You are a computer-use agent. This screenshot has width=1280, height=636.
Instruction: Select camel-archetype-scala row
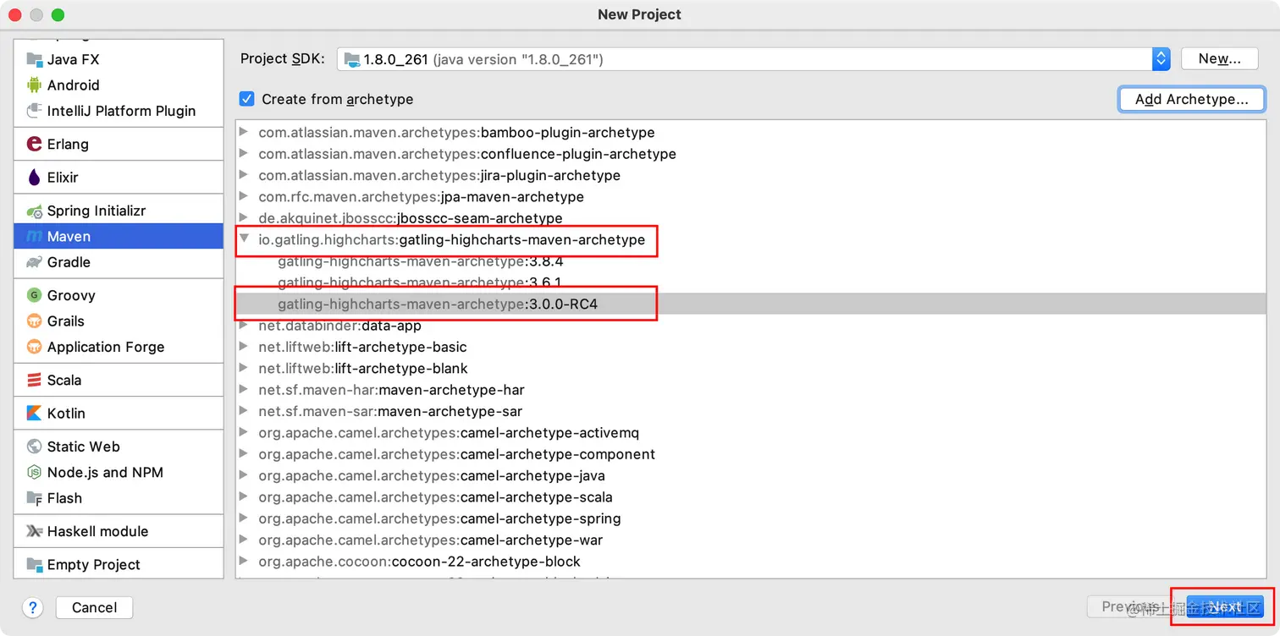[751, 497]
